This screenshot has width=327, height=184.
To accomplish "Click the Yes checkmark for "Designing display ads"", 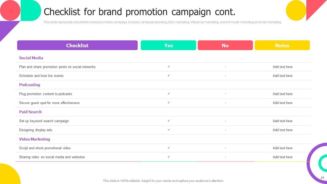I will click(169, 130).
